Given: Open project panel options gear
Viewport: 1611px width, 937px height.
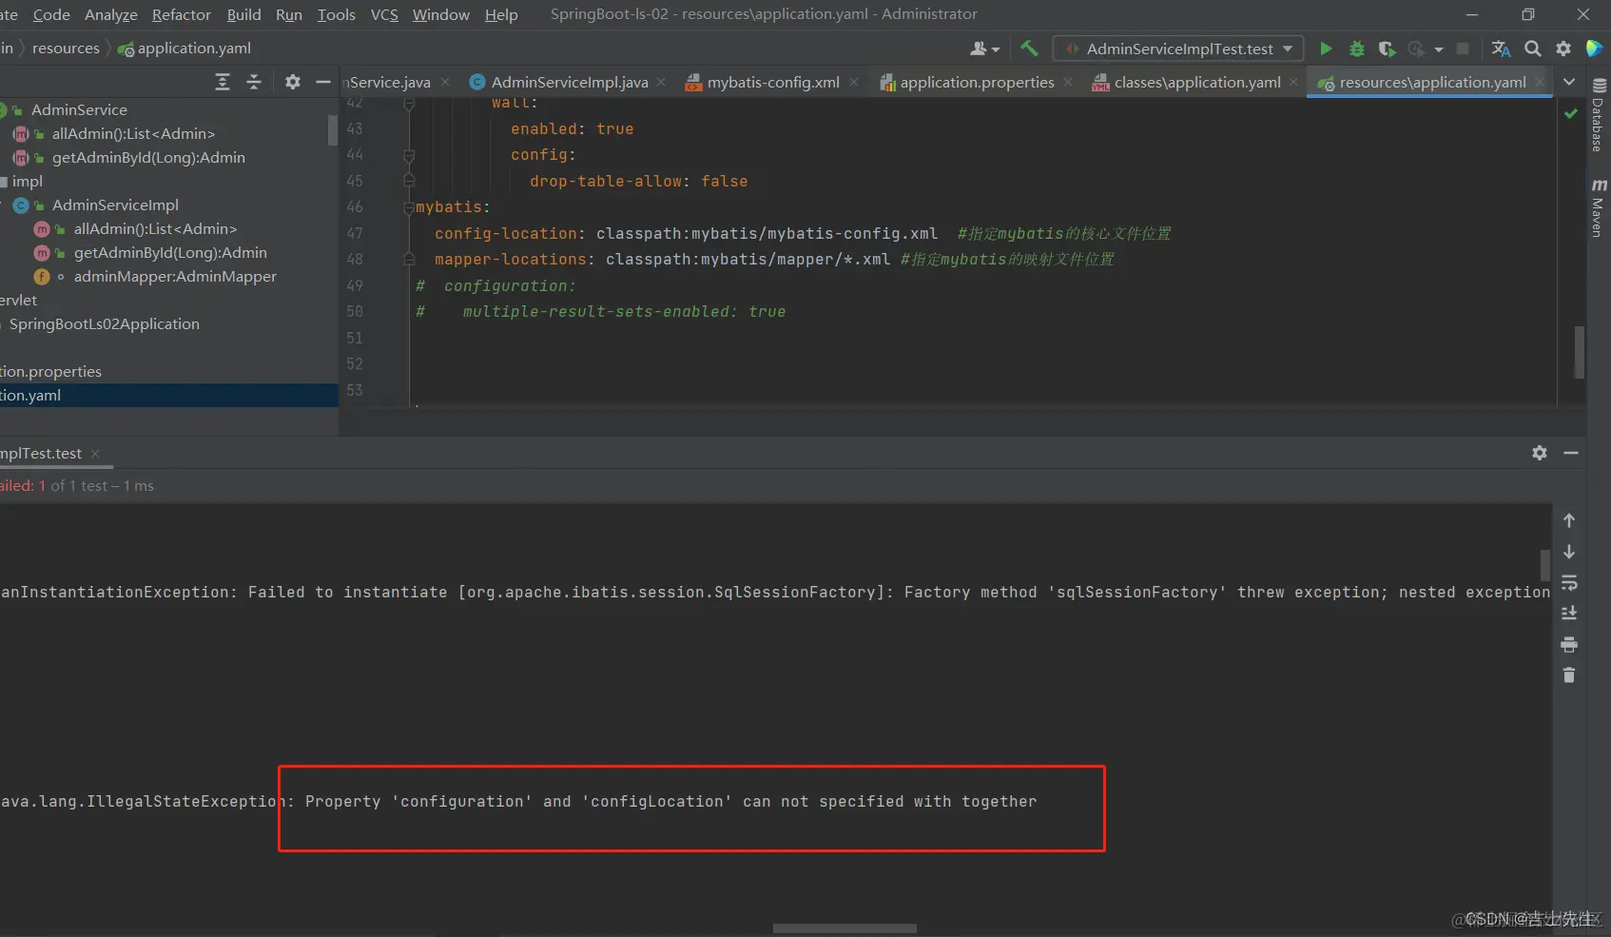Looking at the screenshot, I should 293,82.
